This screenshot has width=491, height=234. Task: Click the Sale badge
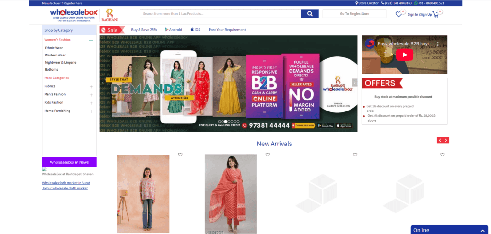click(x=112, y=30)
